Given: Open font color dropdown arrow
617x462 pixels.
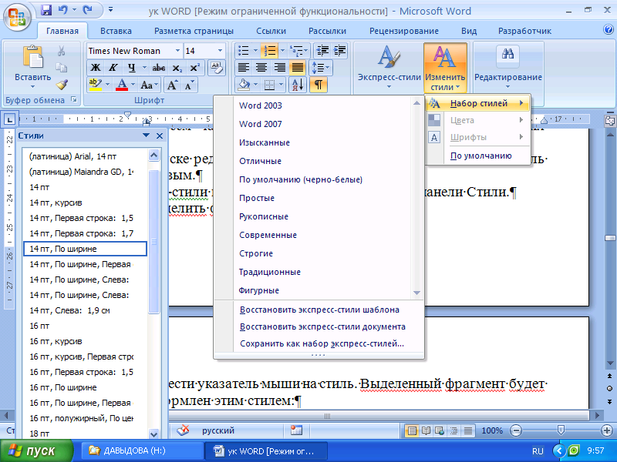Looking at the screenshot, I should [133, 85].
